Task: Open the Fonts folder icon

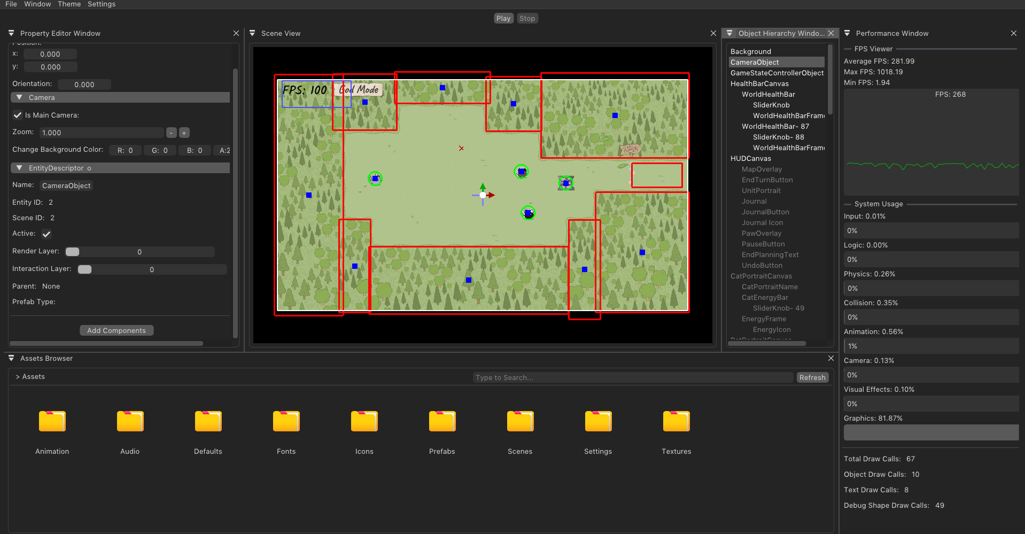Action: pyautogui.click(x=286, y=421)
